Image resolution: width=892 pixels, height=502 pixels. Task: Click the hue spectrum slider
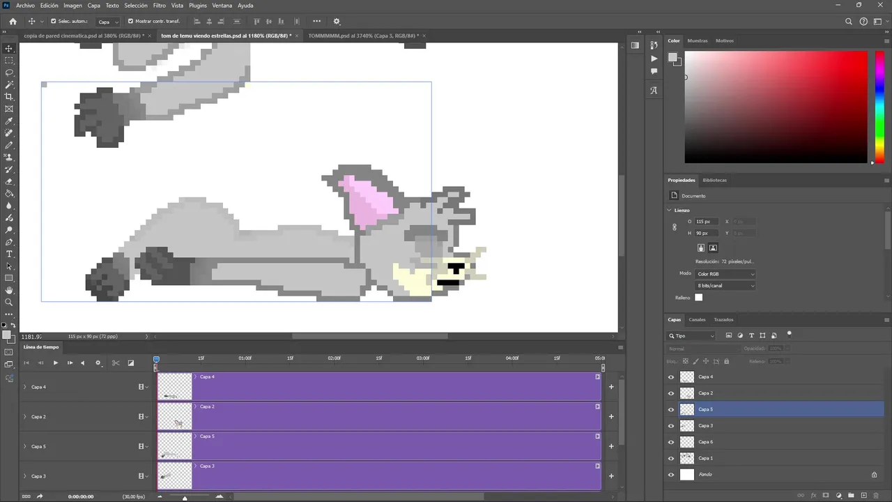879,107
